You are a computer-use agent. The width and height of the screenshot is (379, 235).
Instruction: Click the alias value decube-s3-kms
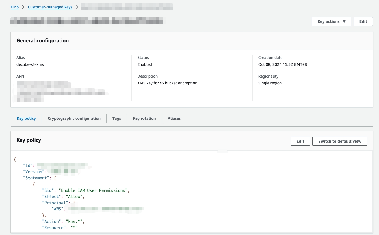pos(30,64)
